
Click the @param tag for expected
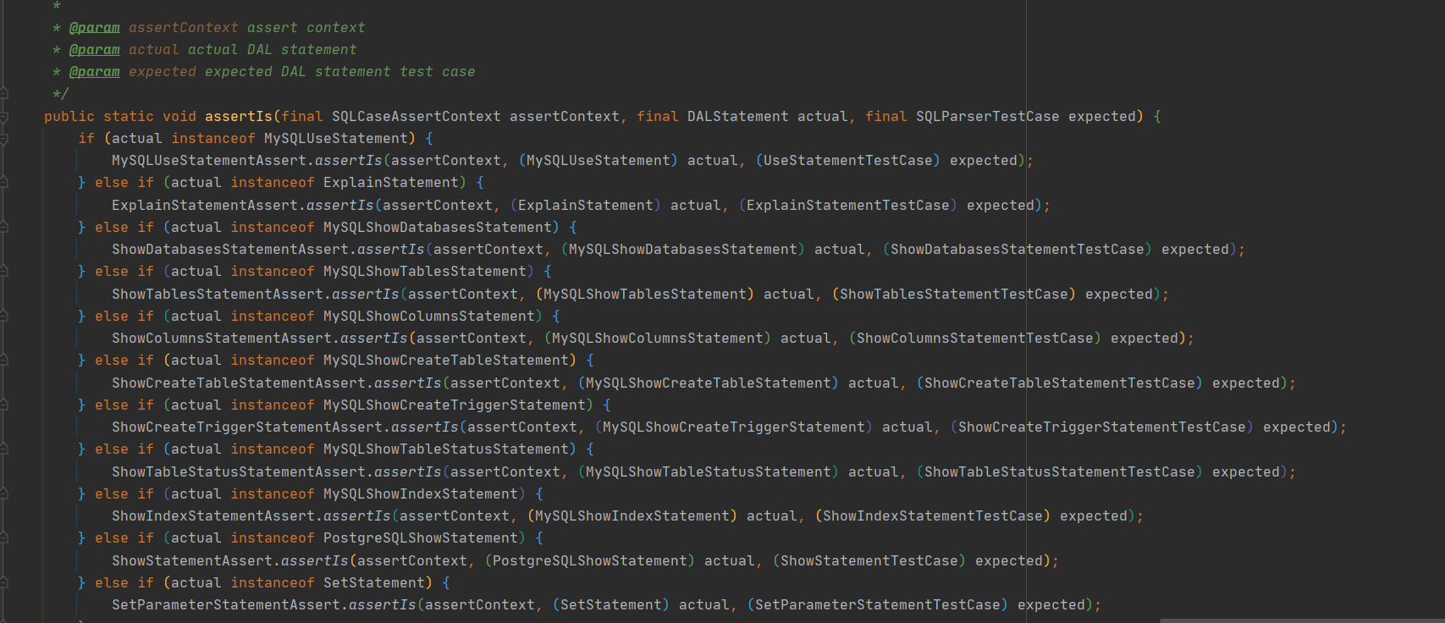[x=95, y=72]
